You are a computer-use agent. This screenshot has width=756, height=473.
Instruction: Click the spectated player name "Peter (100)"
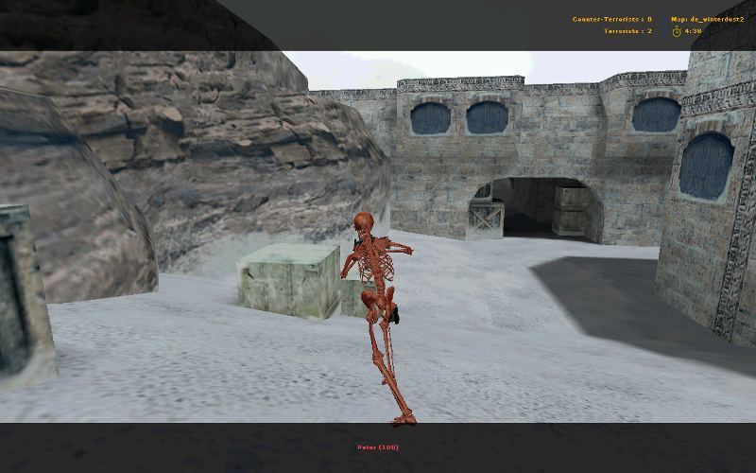pos(378,447)
